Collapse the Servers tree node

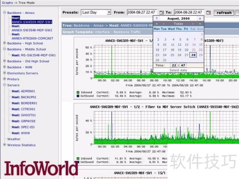click(4, 85)
